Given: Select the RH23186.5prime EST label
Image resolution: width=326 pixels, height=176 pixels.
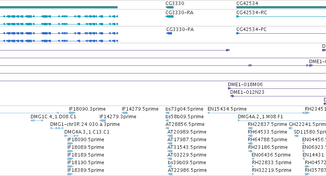Looking at the screenshot, I should 268,147.
